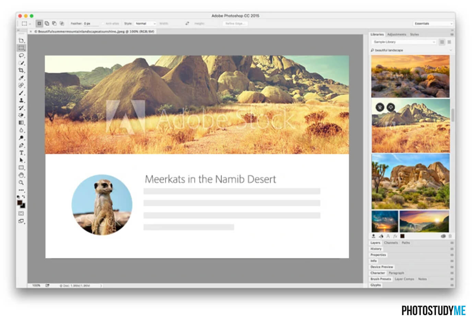Switch to the Adjustments tab
Viewport: 472px width, 321px height.
click(397, 34)
